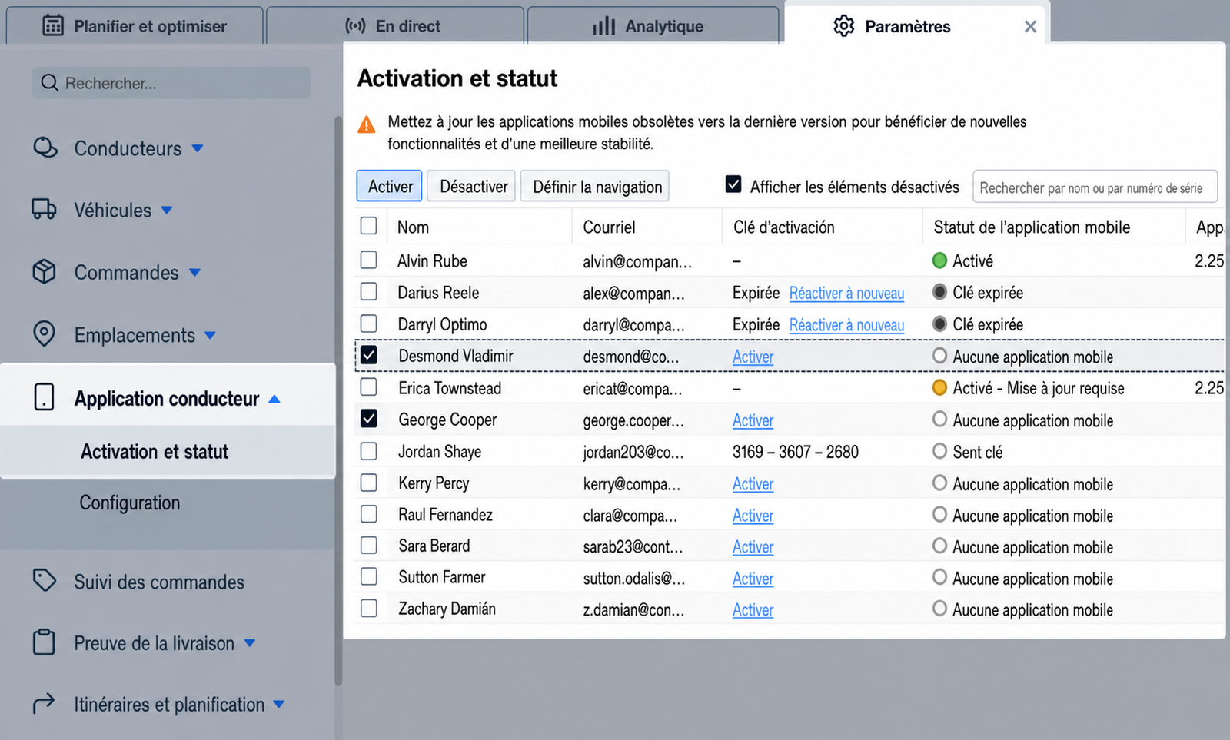Click the sidebar vertical scrollbar

[338, 400]
